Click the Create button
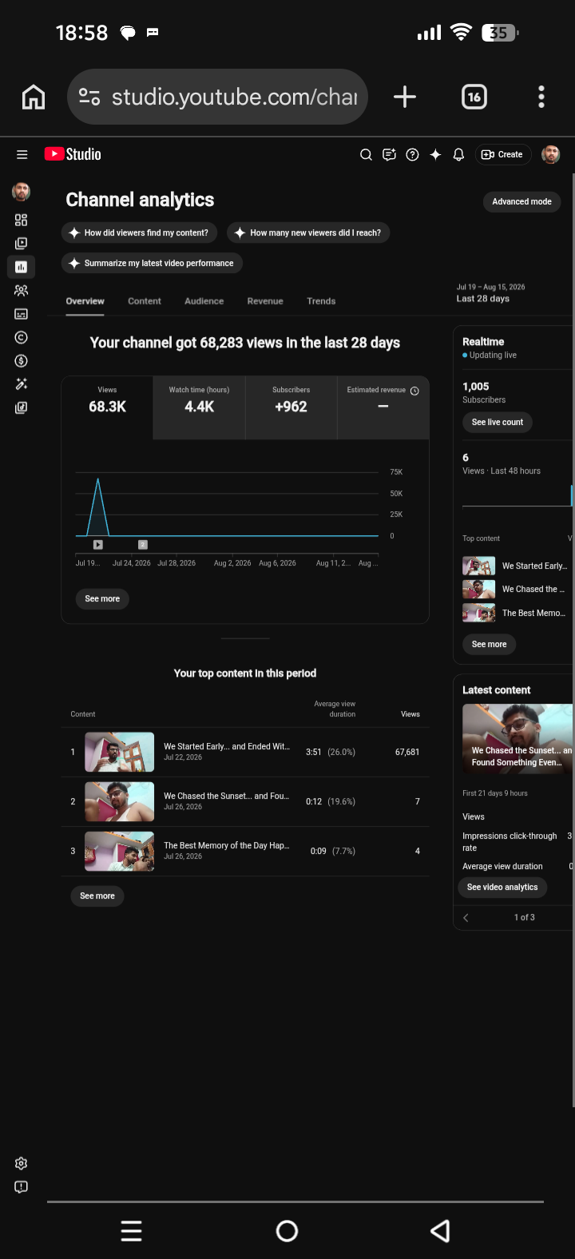Screen dimensions: 575x1259 (x=503, y=155)
